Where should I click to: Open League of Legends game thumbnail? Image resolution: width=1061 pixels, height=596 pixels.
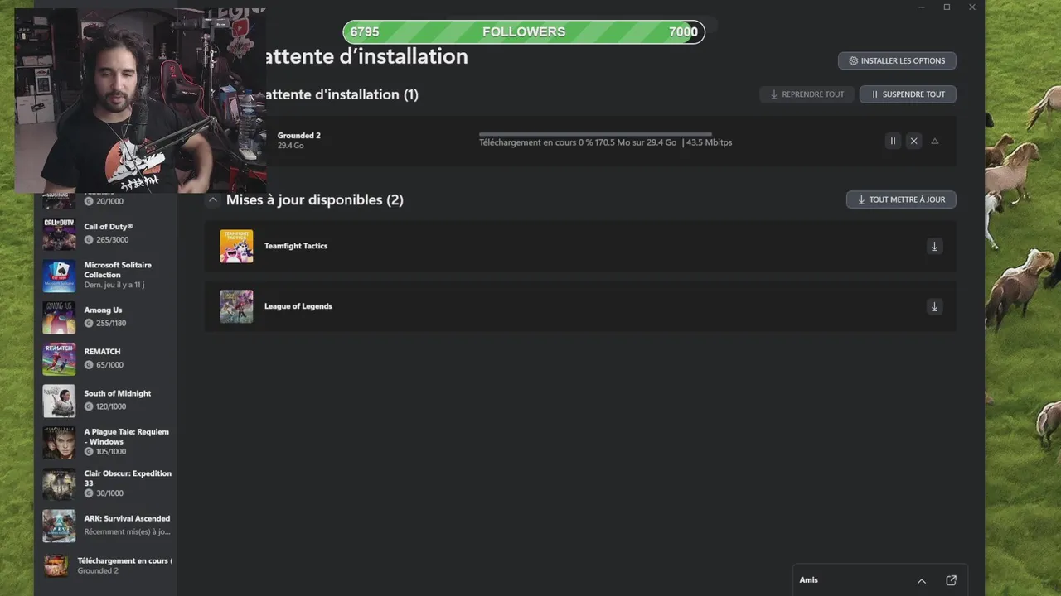point(236,306)
